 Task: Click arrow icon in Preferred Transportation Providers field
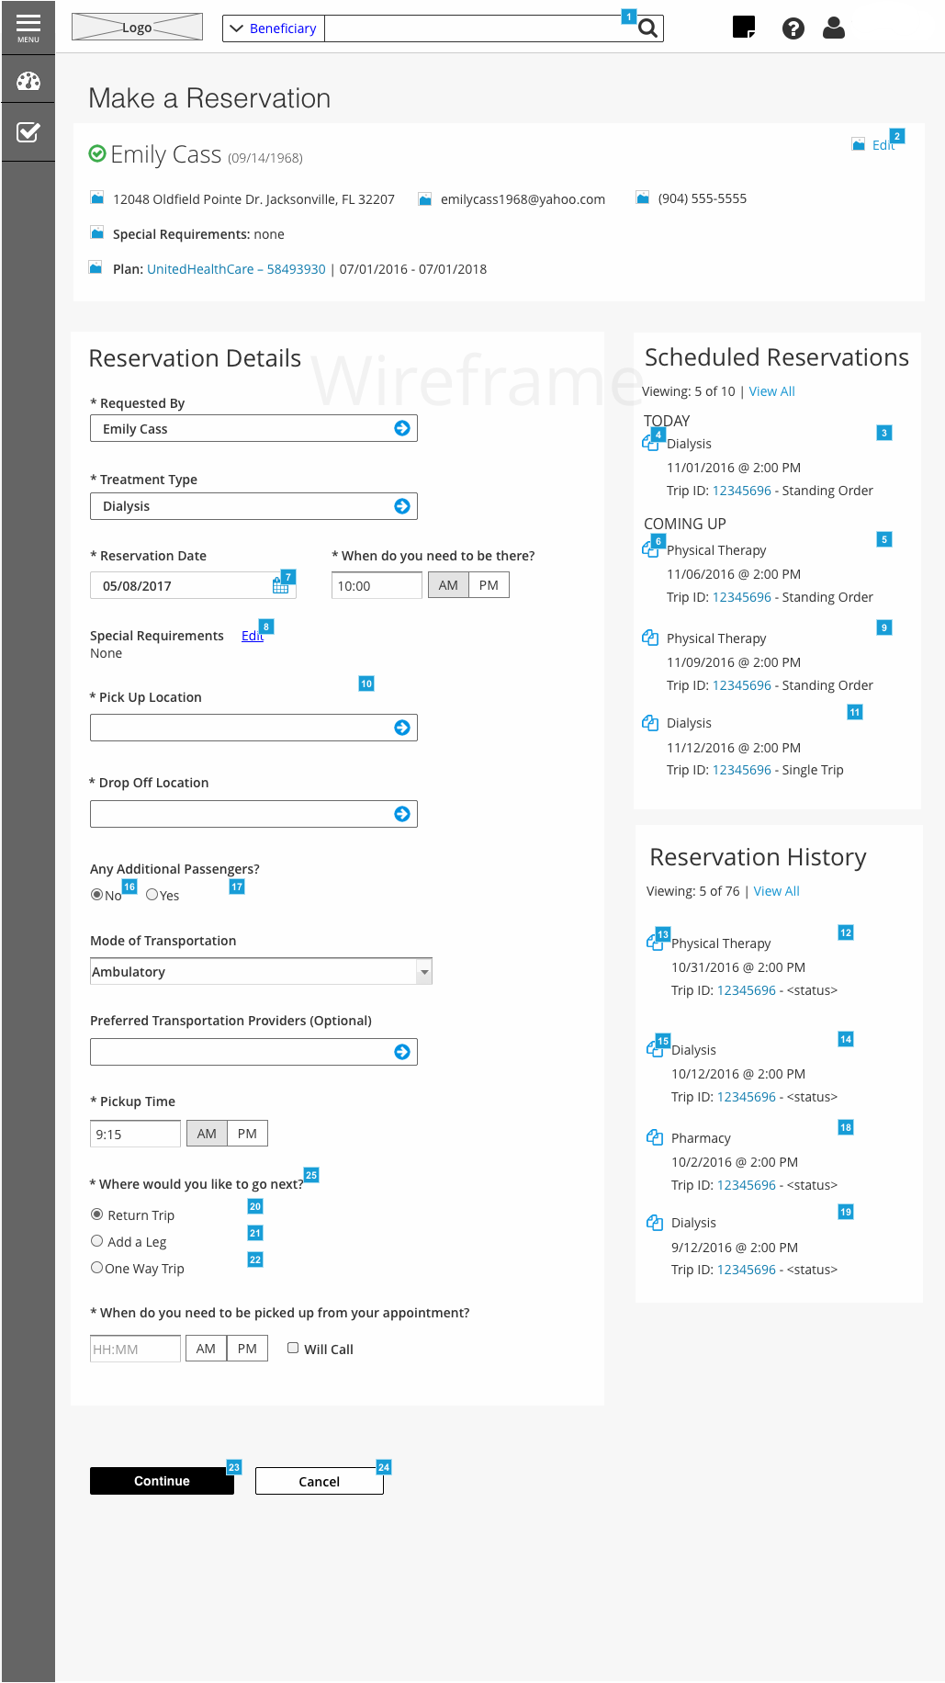[402, 1052]
